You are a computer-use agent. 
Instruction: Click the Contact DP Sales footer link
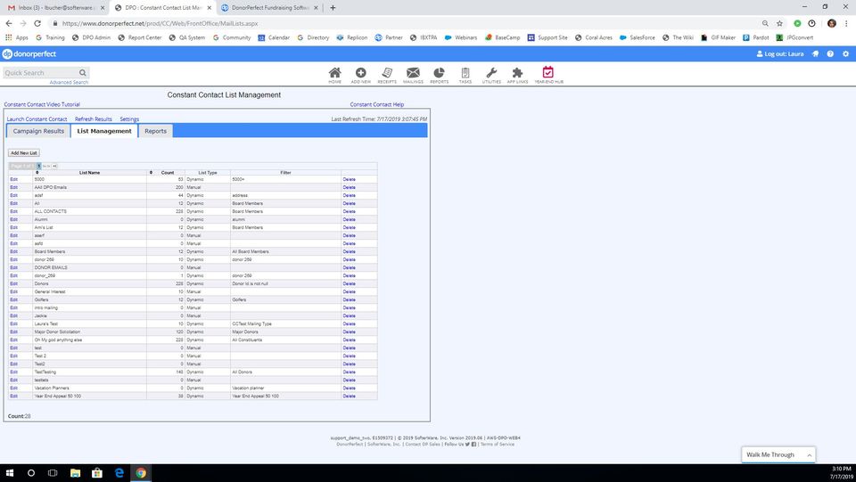(x=423, y=444)
